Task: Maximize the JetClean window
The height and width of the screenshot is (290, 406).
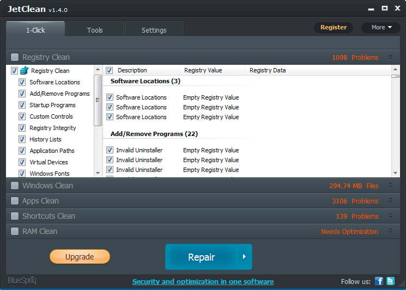Action: (x=385, y=8)
